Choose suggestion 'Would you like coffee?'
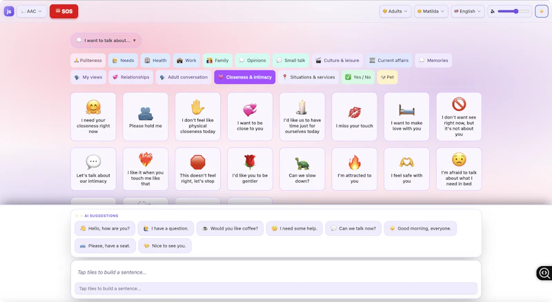 click(x=230, y=228)
